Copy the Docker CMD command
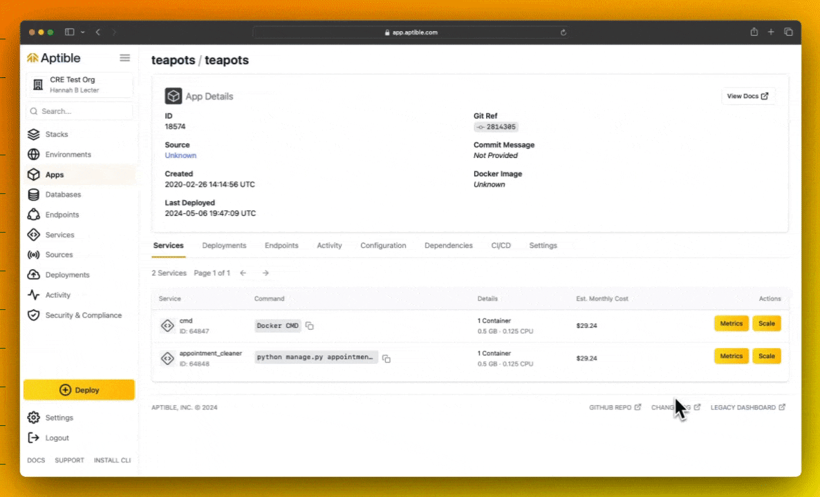Viewport: 820px width, 497px height. (x=310, y=326)
